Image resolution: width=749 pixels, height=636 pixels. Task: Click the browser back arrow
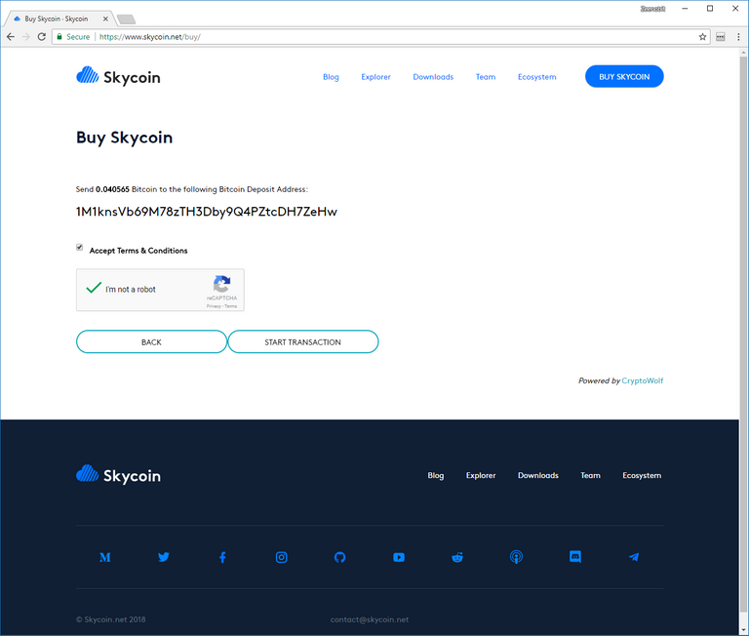(11, 37)
